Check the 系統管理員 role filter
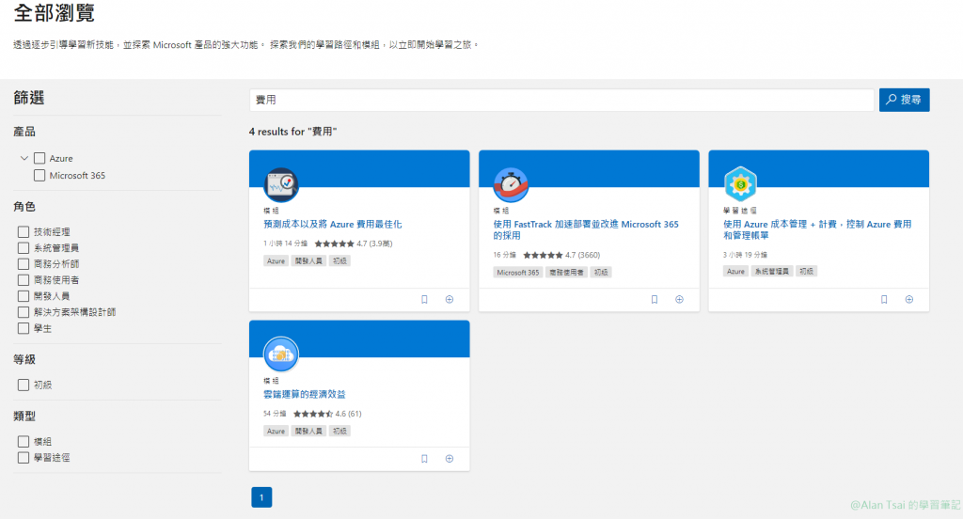This screenshot has width=963, height=519. click(x=24, y=247)
